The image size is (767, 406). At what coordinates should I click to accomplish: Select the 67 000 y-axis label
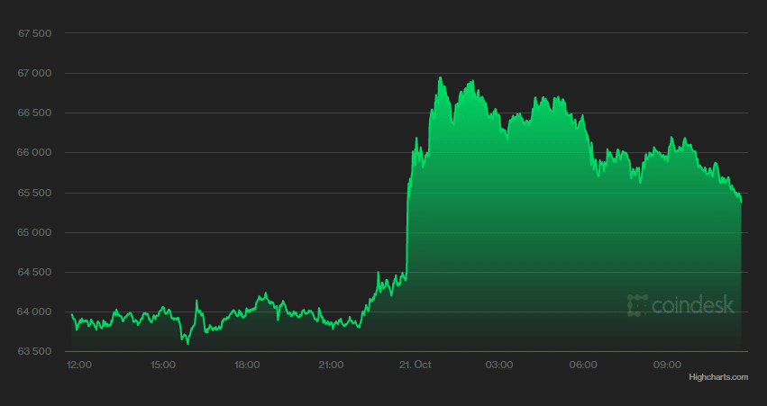pyautogui.click(x=34, y=73)
